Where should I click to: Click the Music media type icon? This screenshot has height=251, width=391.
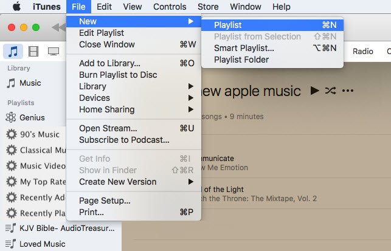13,52
